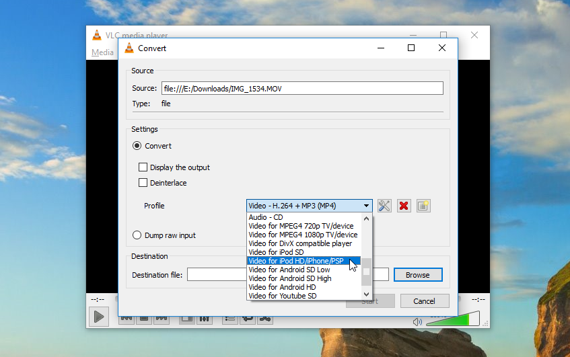Choose Video for MPEG4 1080p TV/device

[x=304, y=235]
